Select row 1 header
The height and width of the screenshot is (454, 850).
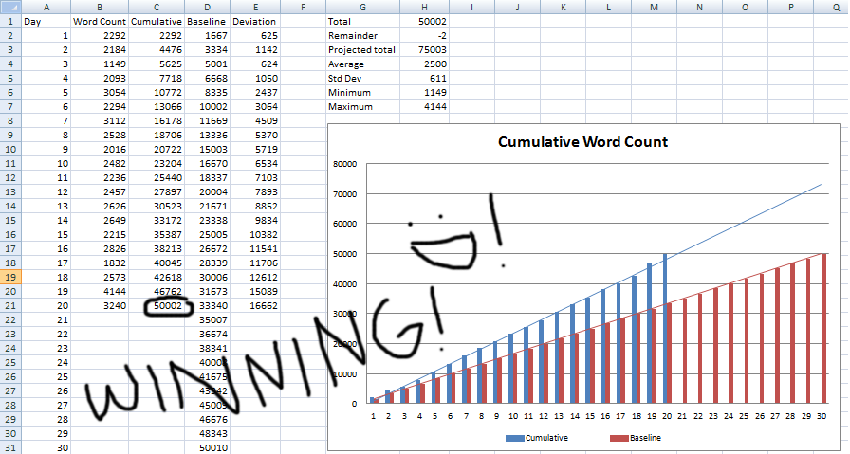point(10,22)
